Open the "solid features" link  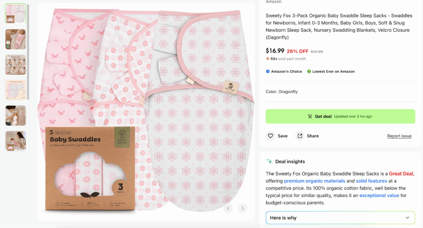pyautogui.click(x=371, y=181)
